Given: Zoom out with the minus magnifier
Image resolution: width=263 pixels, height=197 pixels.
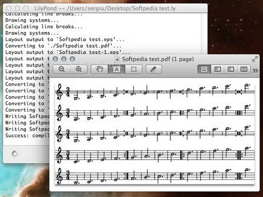Looking at the screenshot, I should point(62,69).
